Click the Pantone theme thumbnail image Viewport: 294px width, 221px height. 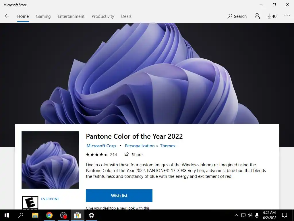tap(50, 160)
